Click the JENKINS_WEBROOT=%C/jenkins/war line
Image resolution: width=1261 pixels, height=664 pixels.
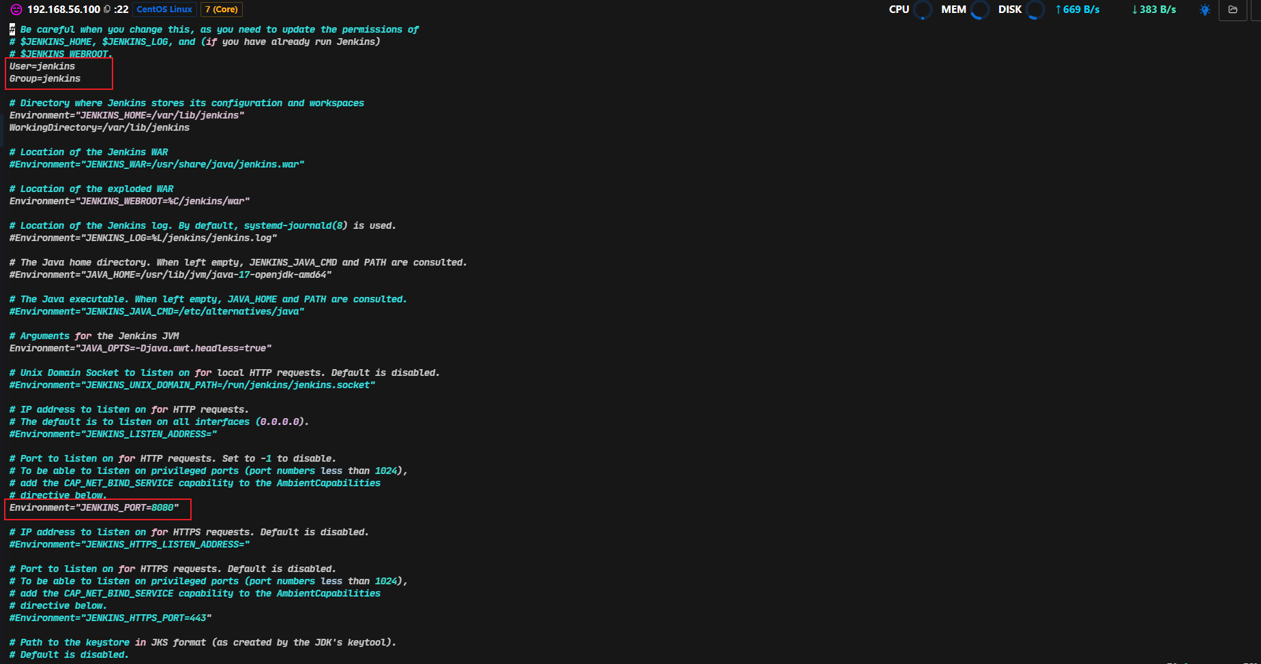[x=130, y=201]
